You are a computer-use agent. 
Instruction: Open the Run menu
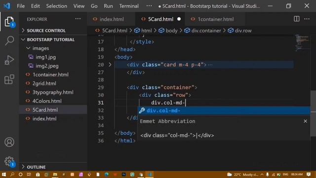tap(108, 6)
